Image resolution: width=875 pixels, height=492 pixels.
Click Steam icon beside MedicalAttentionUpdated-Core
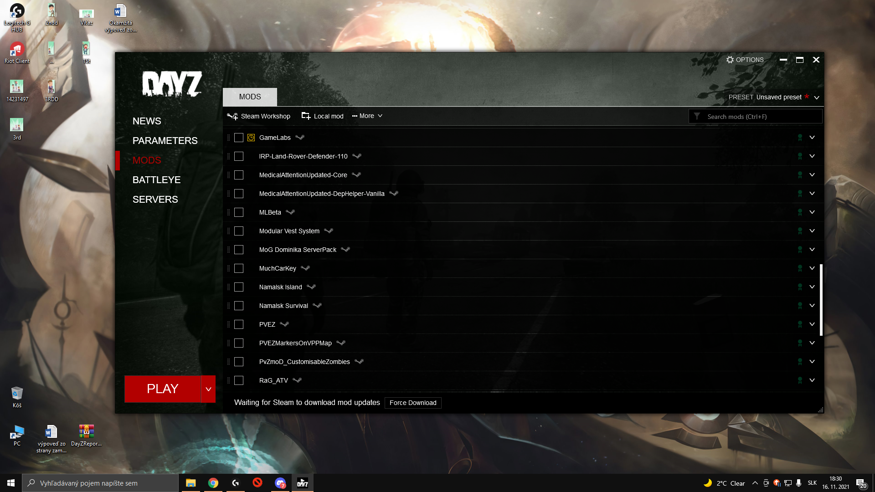356,174
